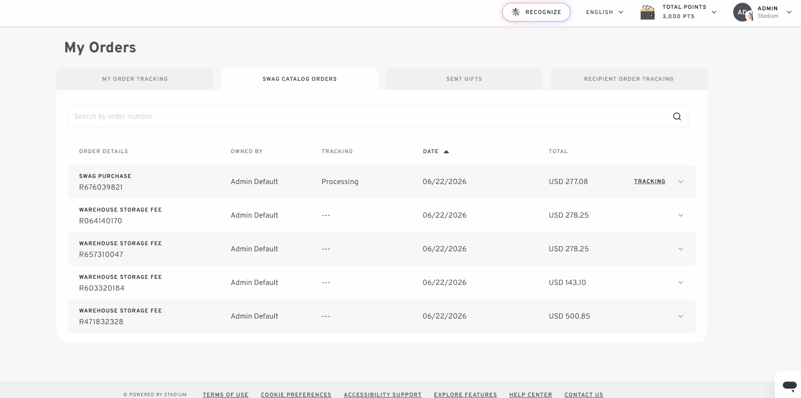Open Tracking link for order R676039821

649,181
